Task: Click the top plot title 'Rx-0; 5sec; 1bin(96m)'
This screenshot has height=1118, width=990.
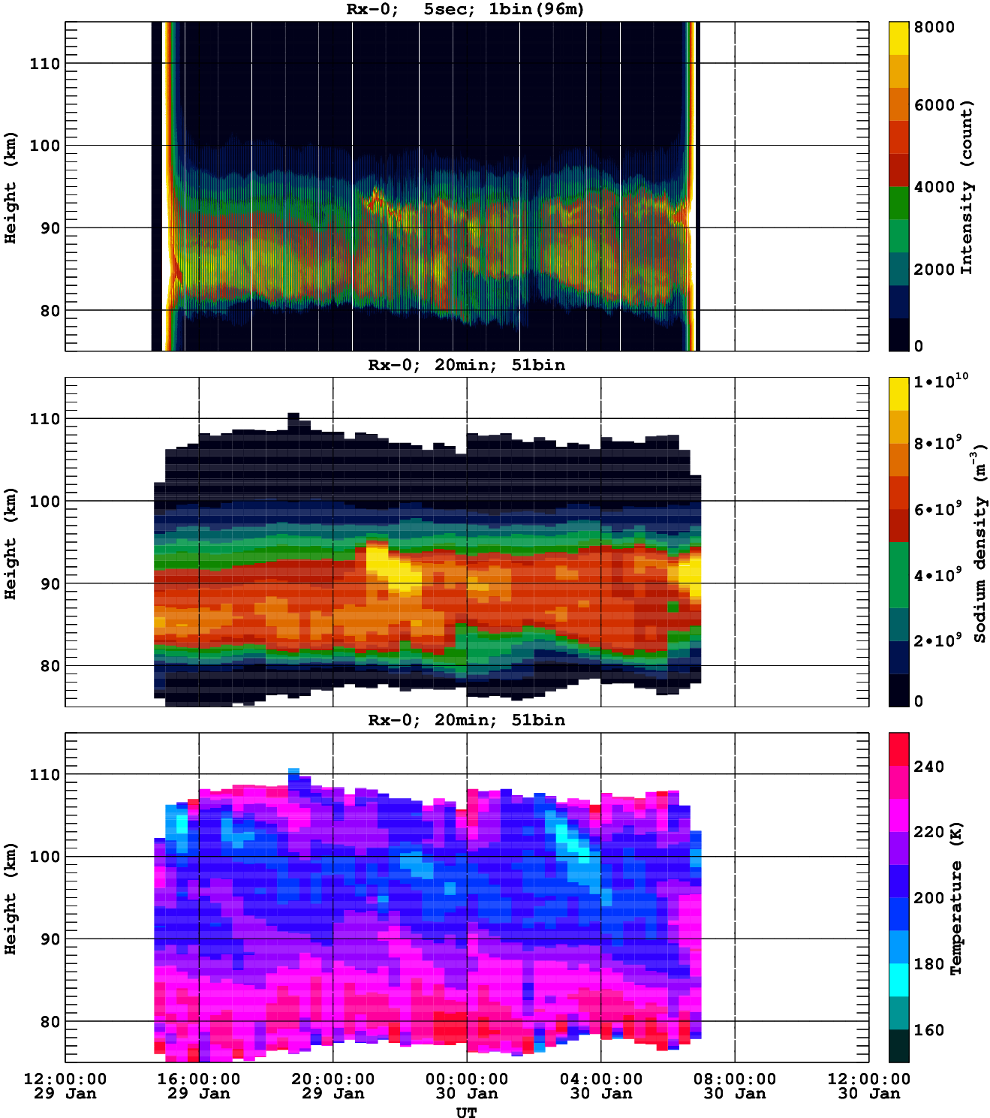Action: (x=465, y=10)
